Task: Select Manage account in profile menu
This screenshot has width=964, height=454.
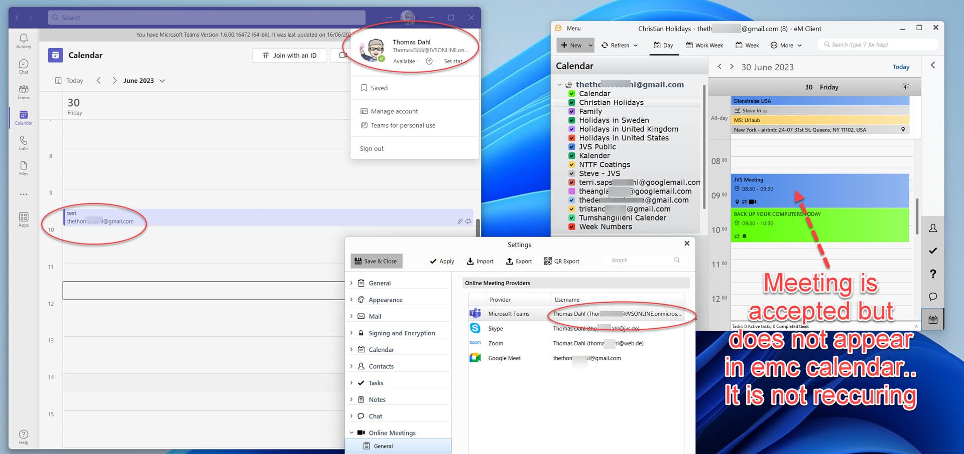Action: pos(389,111)
